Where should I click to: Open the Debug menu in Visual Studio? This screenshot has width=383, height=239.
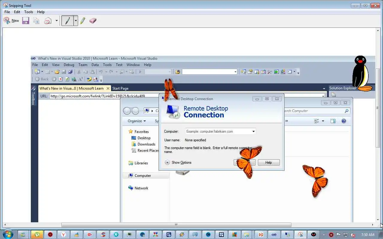pos(69,65)
